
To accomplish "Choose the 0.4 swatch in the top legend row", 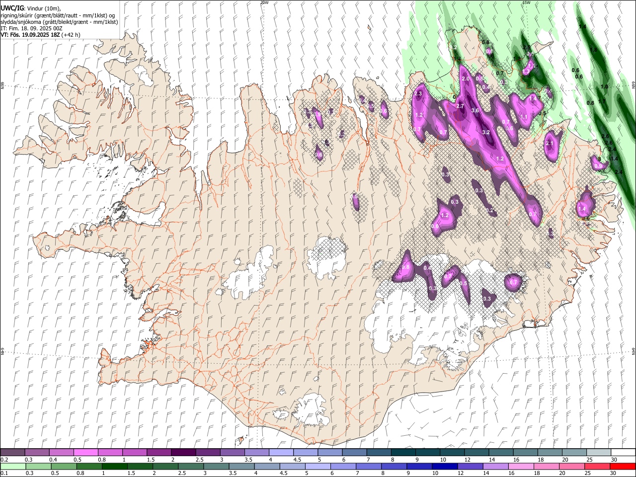I will coord(61,452).
